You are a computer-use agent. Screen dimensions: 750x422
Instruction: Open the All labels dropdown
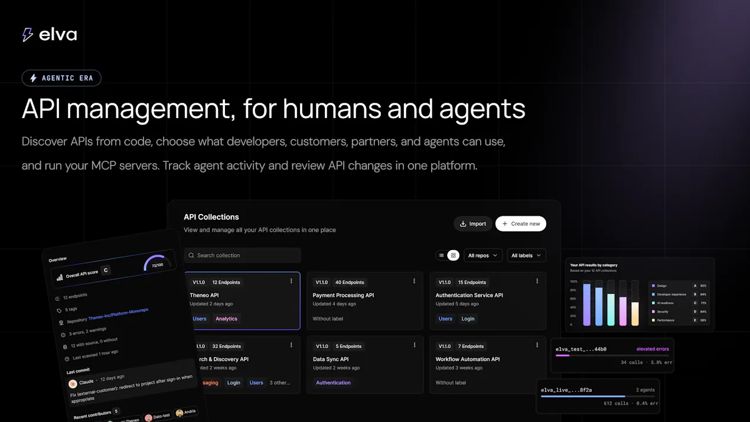click(x=526, y=255)
